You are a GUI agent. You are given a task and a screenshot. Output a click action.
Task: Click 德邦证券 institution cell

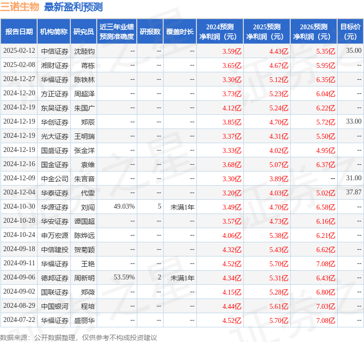55,278
